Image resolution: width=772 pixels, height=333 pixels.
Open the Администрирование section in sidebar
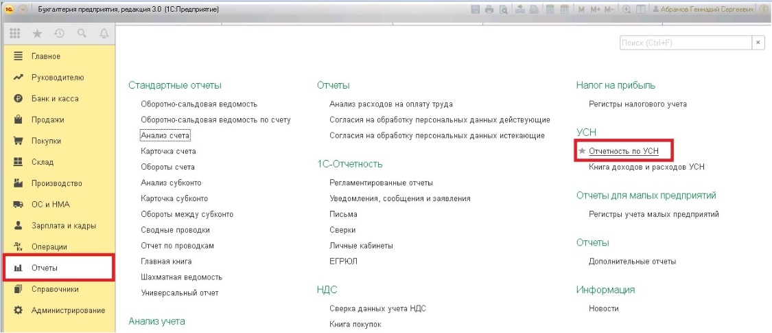pyautogui.click(x=58, y=310)
